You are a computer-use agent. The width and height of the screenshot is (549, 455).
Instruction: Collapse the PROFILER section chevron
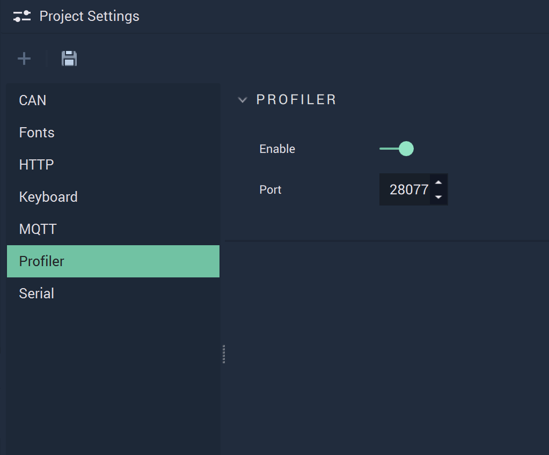(242, 100)
